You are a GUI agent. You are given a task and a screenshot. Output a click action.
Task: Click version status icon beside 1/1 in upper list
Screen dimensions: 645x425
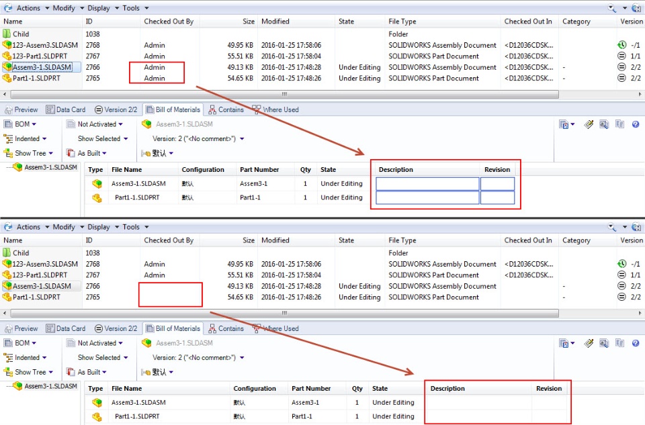621,56
